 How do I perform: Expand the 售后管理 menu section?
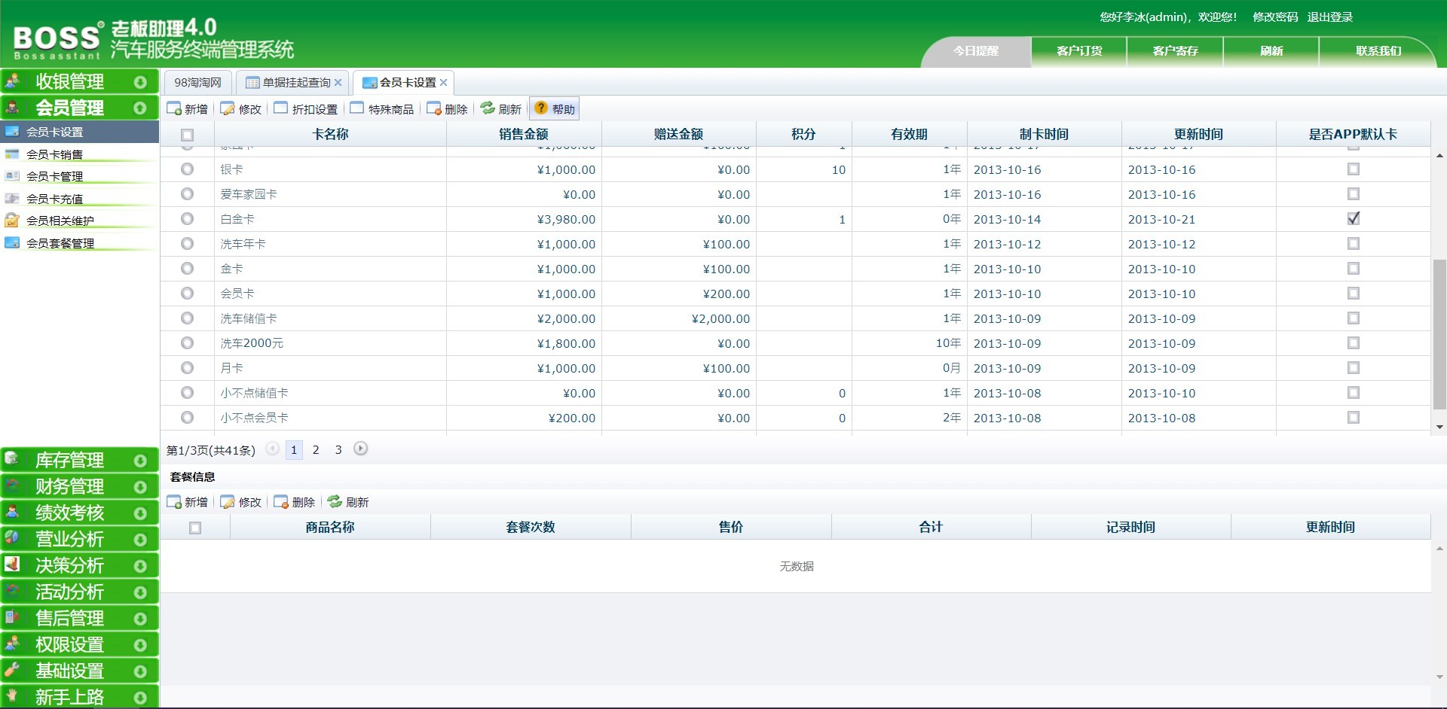coord(79,618)
